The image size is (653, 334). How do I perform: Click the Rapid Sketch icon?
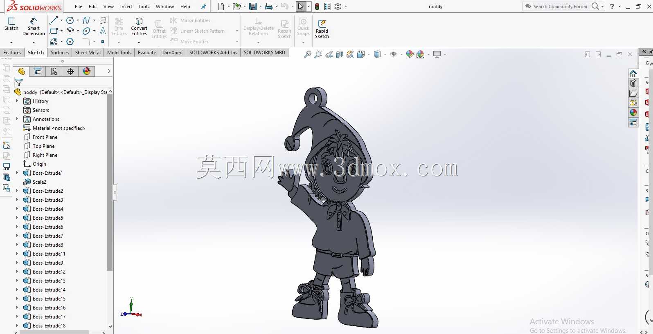(x=322, y=29)
